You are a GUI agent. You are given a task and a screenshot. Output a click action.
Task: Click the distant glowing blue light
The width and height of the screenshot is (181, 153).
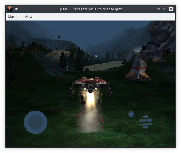coord(96,56)
